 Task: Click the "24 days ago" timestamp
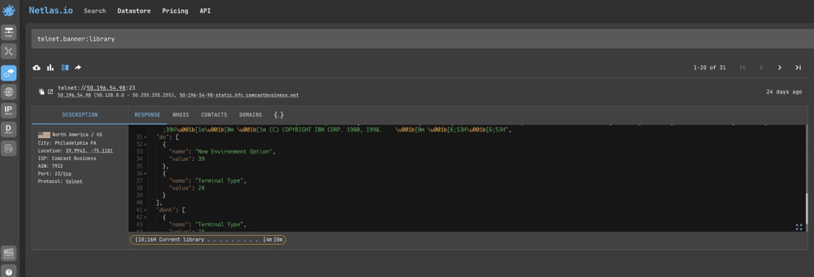click(784, 91)
